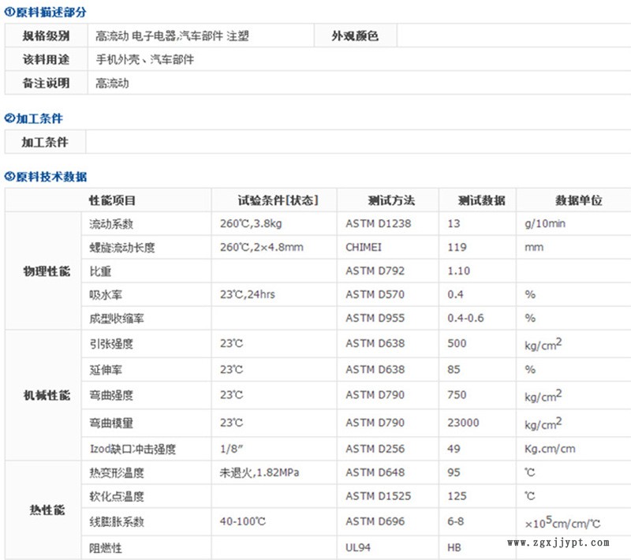
Task: Click the 手机外壳、汽车部件 usage text
Action: [x=144, y=59]
